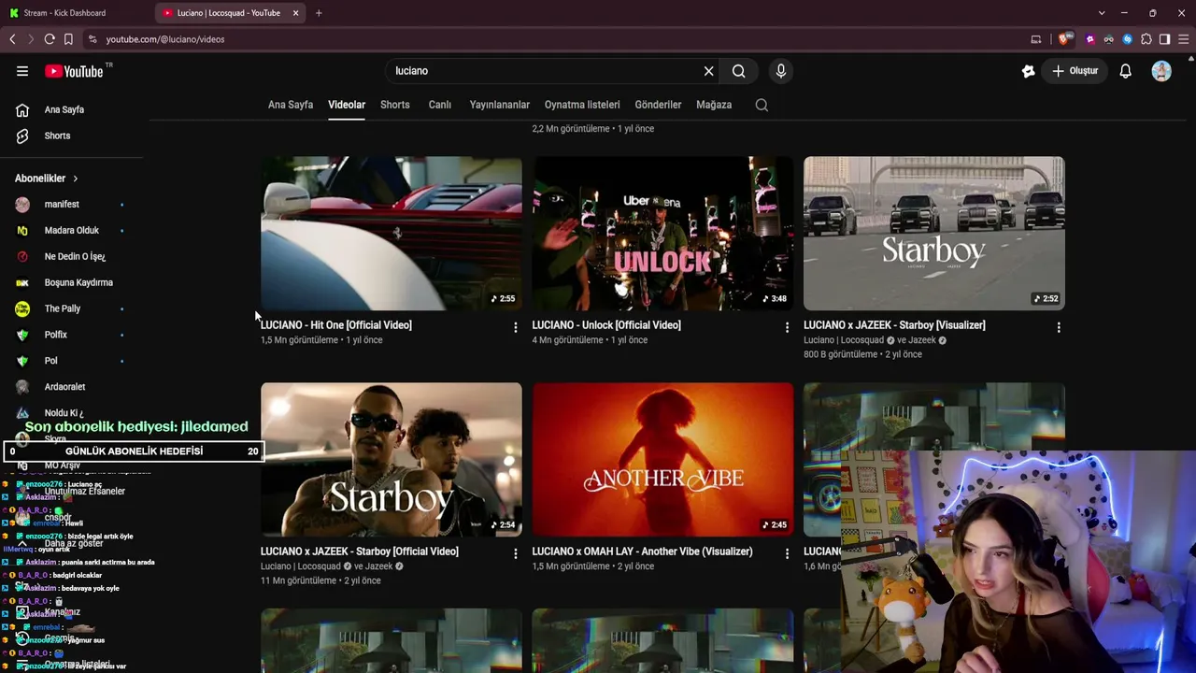This screenshot has height=673, width=1196.
Task: Open Brave Shields icon
Action: tap(1065, 39)
